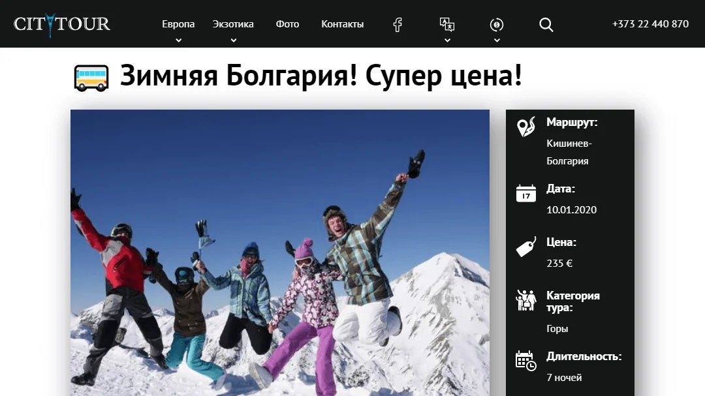Screen dimensions: 705x396
Task: Open the currency selector icon
Action: (x=496, y=25)
